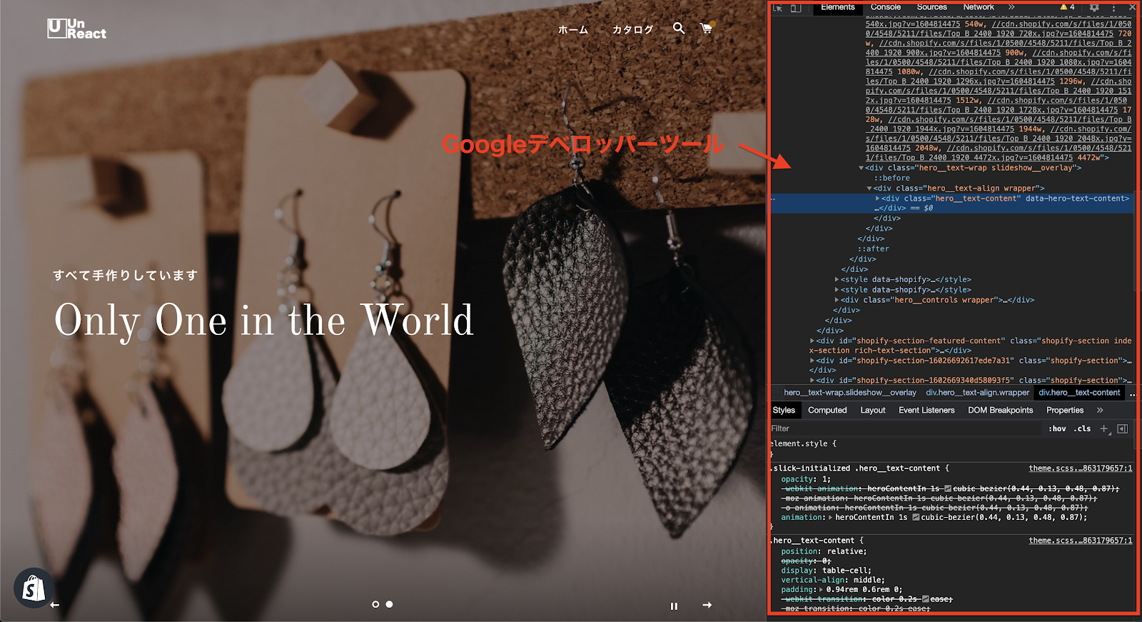Expand the hero__text-content div node

point(877,199)
